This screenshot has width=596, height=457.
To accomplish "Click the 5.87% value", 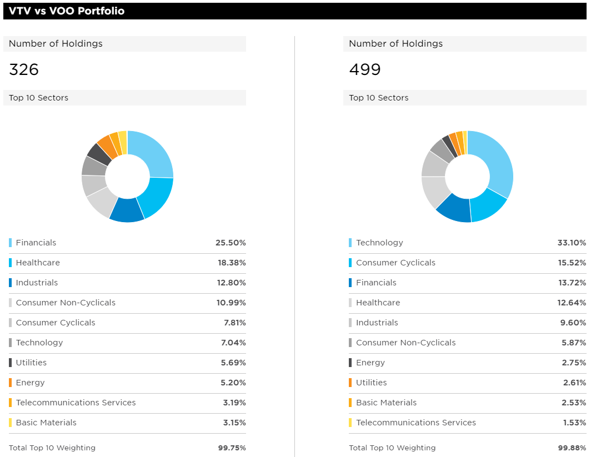I will point(574,343).
